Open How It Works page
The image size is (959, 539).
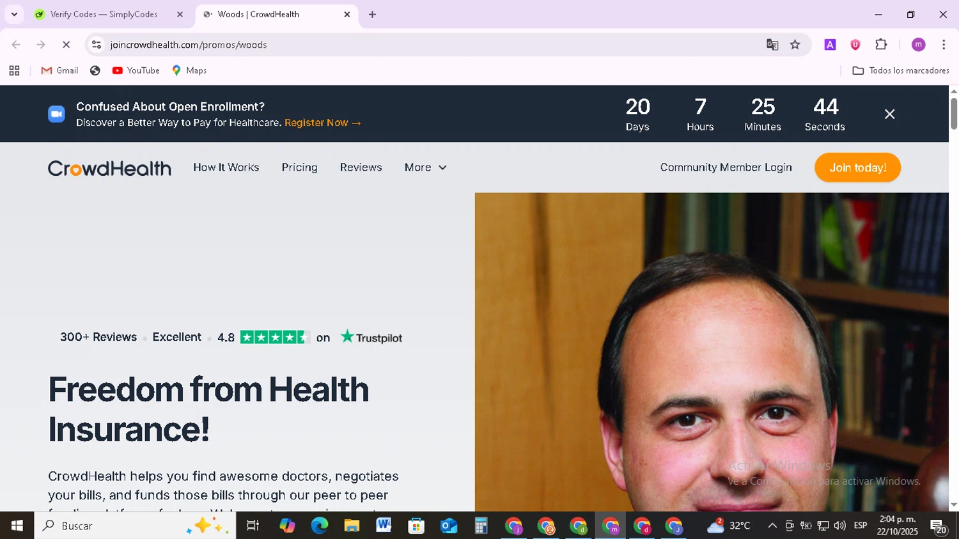click(226, 168)
